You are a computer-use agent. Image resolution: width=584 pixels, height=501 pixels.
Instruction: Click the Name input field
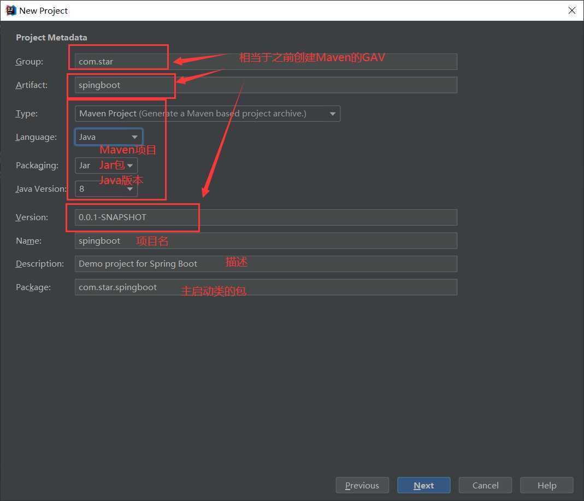[266, 240]
